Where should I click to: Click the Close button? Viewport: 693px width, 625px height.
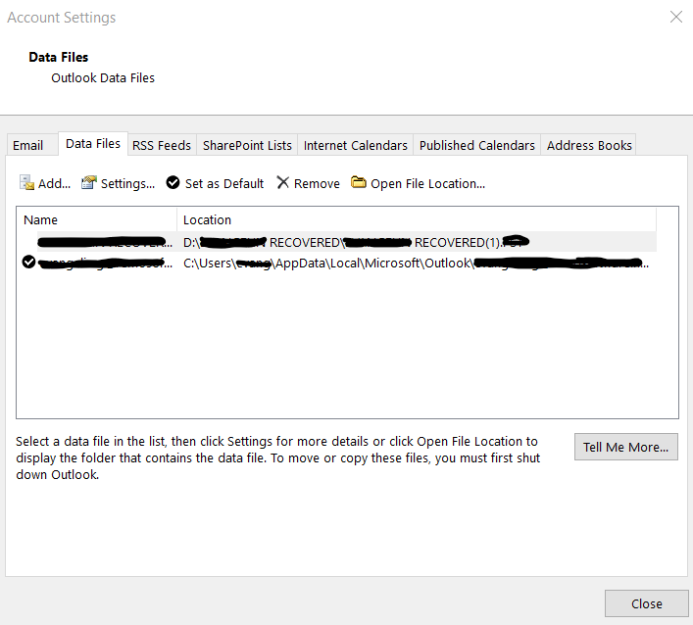click(647, 603)
